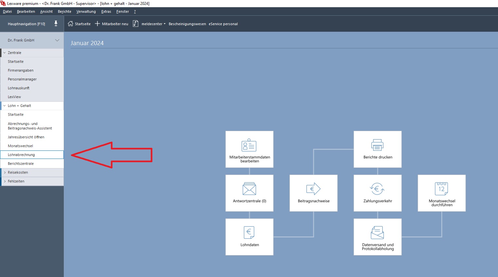Collapse the Lohn + Gehalt section
Viewport: 498px width, 277px height.
5,106
